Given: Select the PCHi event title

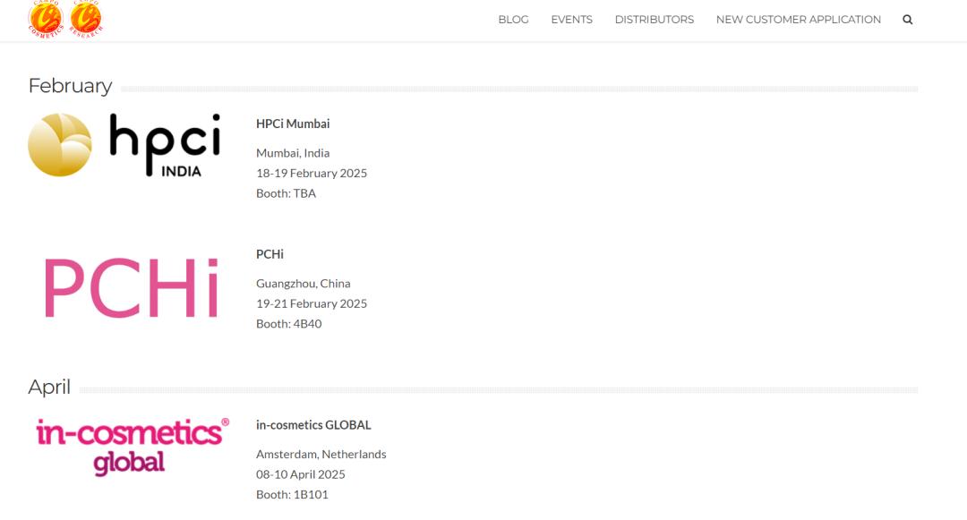Looking at the screenshot, I should click(x=270, y=254).
